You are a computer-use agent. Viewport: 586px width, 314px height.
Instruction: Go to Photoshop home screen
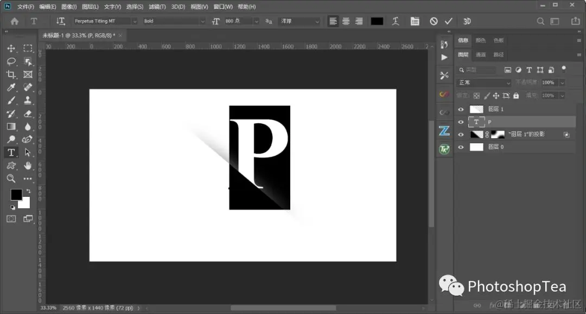[x=15, y=21]
